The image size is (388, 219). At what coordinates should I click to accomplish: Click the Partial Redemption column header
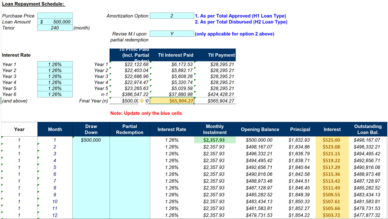pos(130,129)
